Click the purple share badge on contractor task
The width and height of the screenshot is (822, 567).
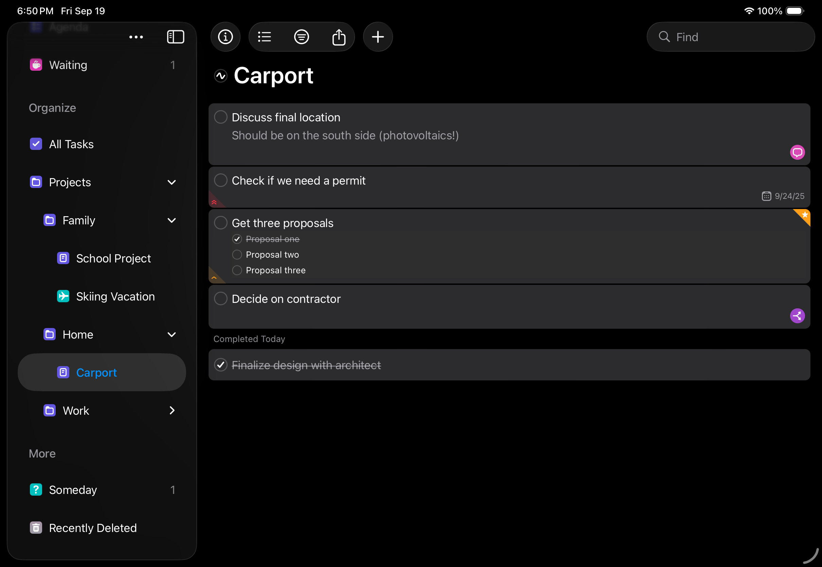point(797,315)
